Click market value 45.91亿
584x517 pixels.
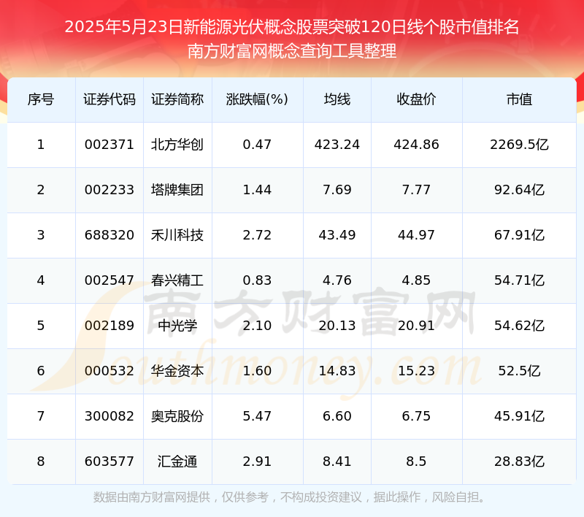pyautogui.click(x=519, y=416)
